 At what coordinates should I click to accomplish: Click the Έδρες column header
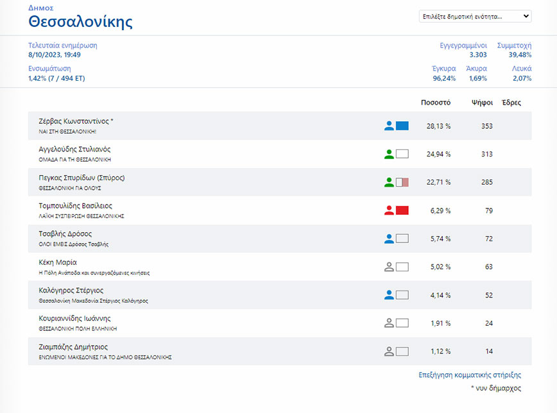point(511,103)
